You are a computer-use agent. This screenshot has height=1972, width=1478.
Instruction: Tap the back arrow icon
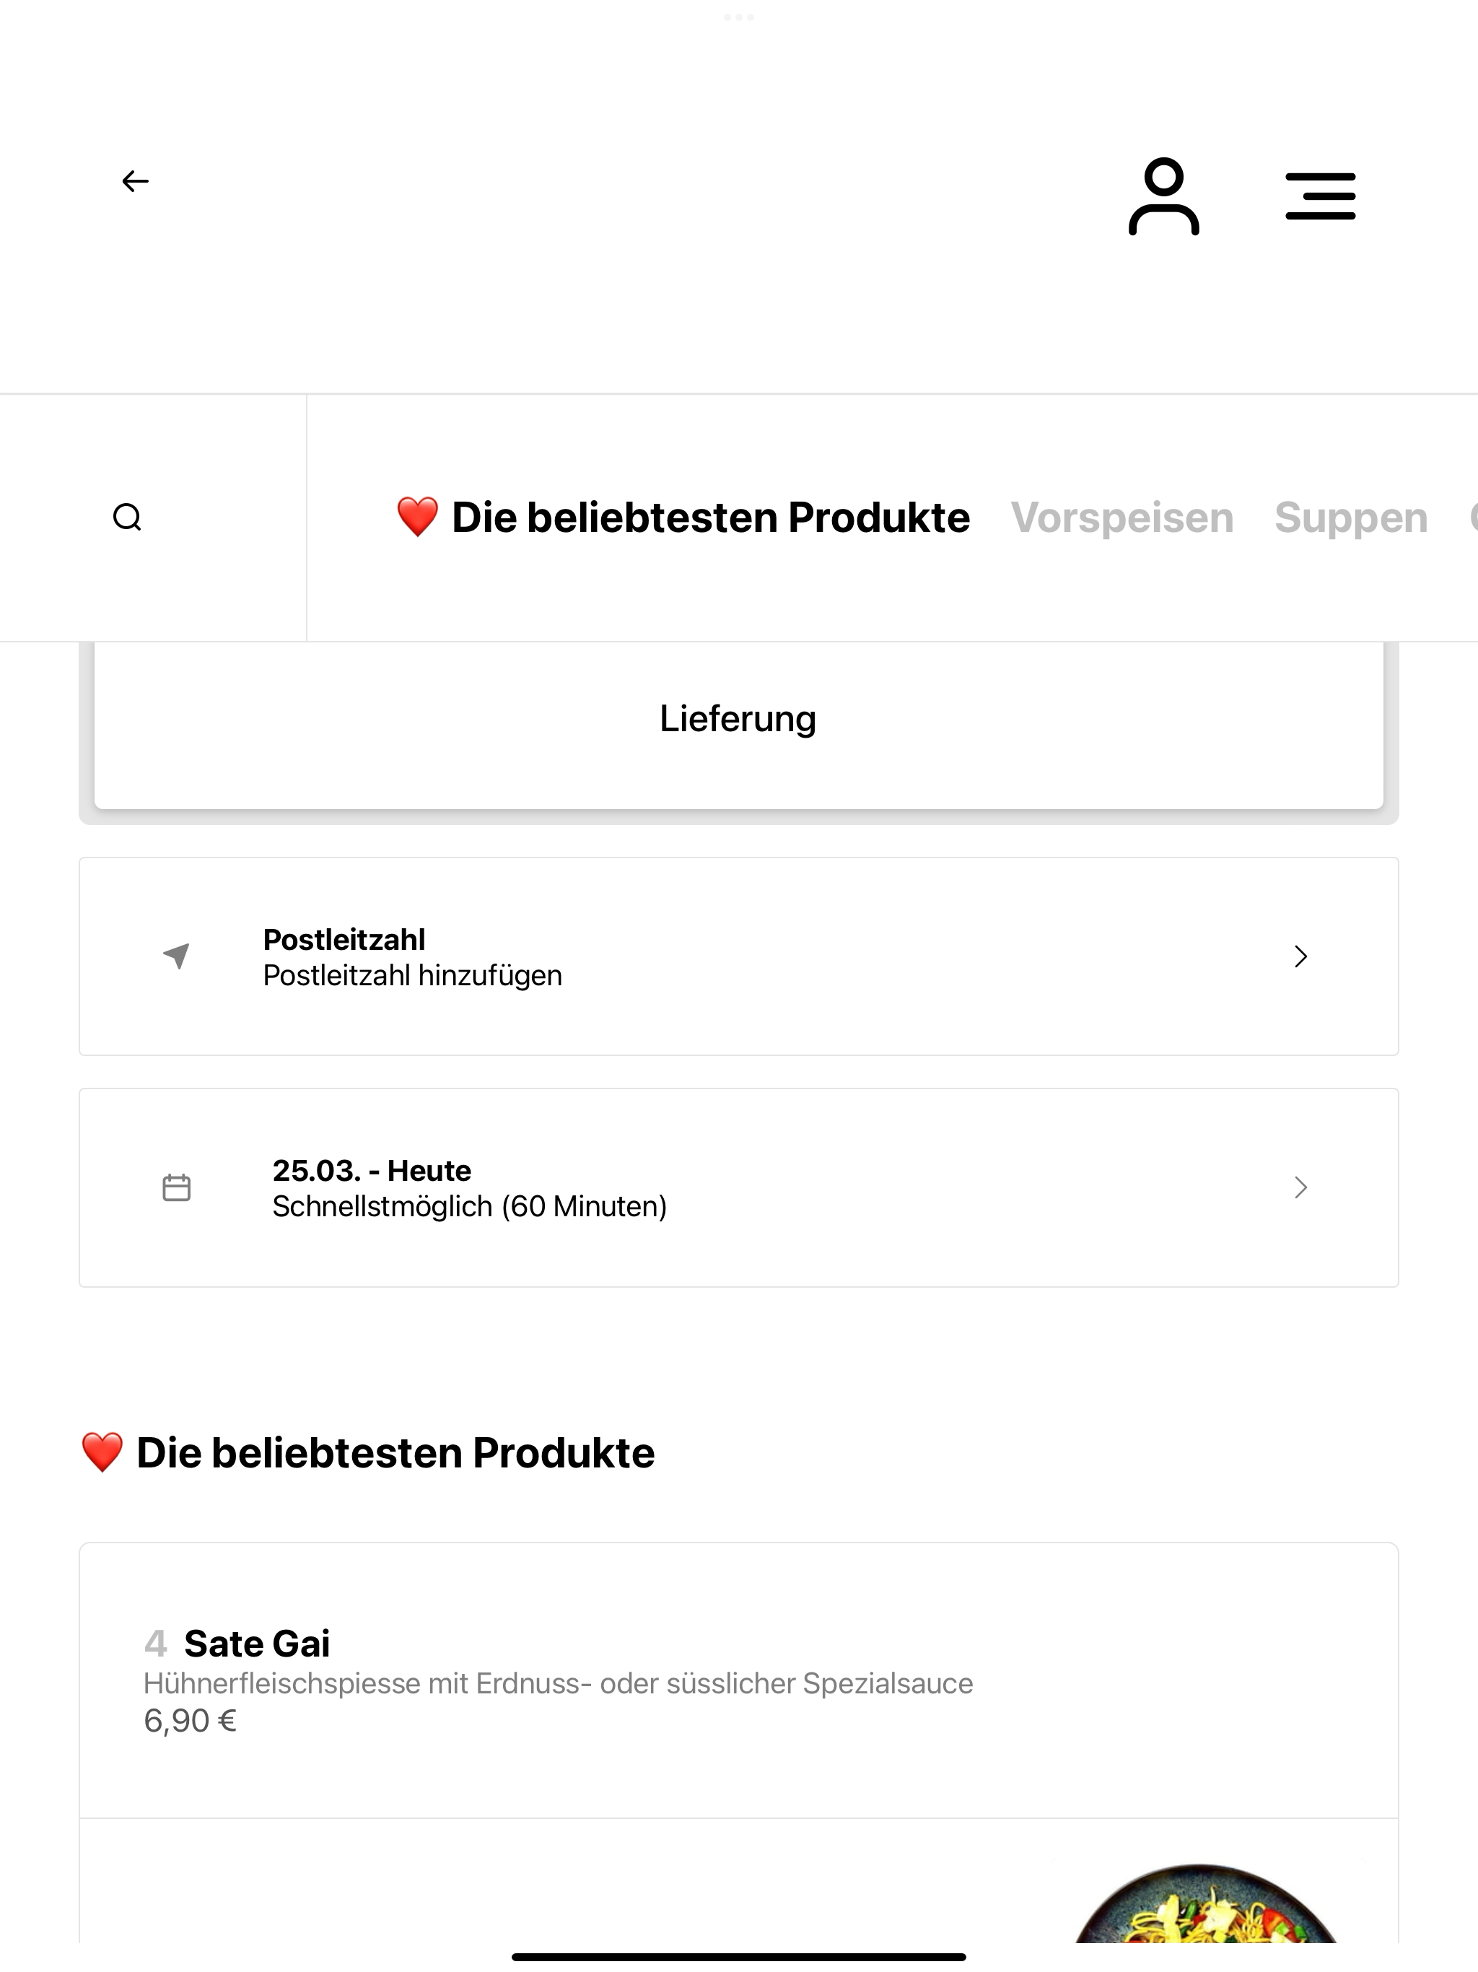pyautogui.click(x=136, y=181)
